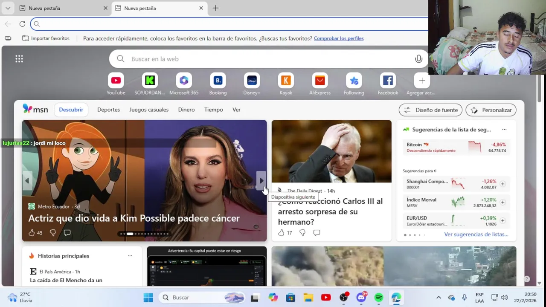Click Importar favoritos in the favorites bar
This screenshot has width=546, height=307.
(x=46, y=38)
